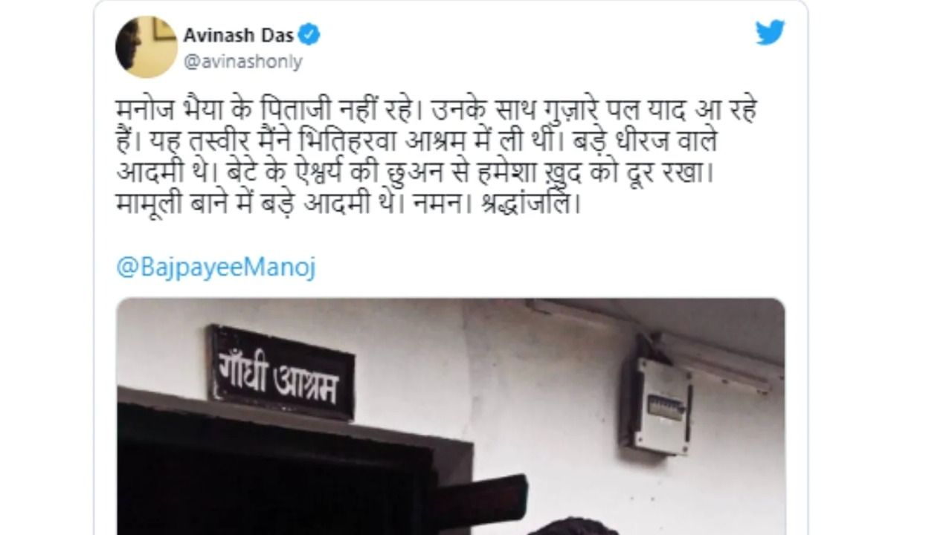Follow the @BajpayeeManoj mention link
This screenshot has width=952, height=535.
point(216,267)
